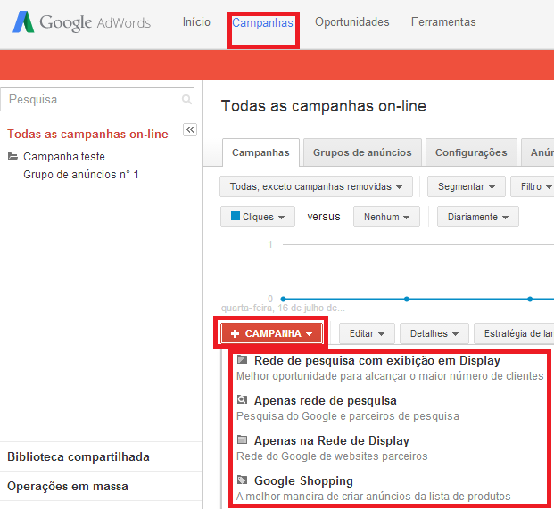Choose Google Shopping campaign type

(x=303, y=480)
